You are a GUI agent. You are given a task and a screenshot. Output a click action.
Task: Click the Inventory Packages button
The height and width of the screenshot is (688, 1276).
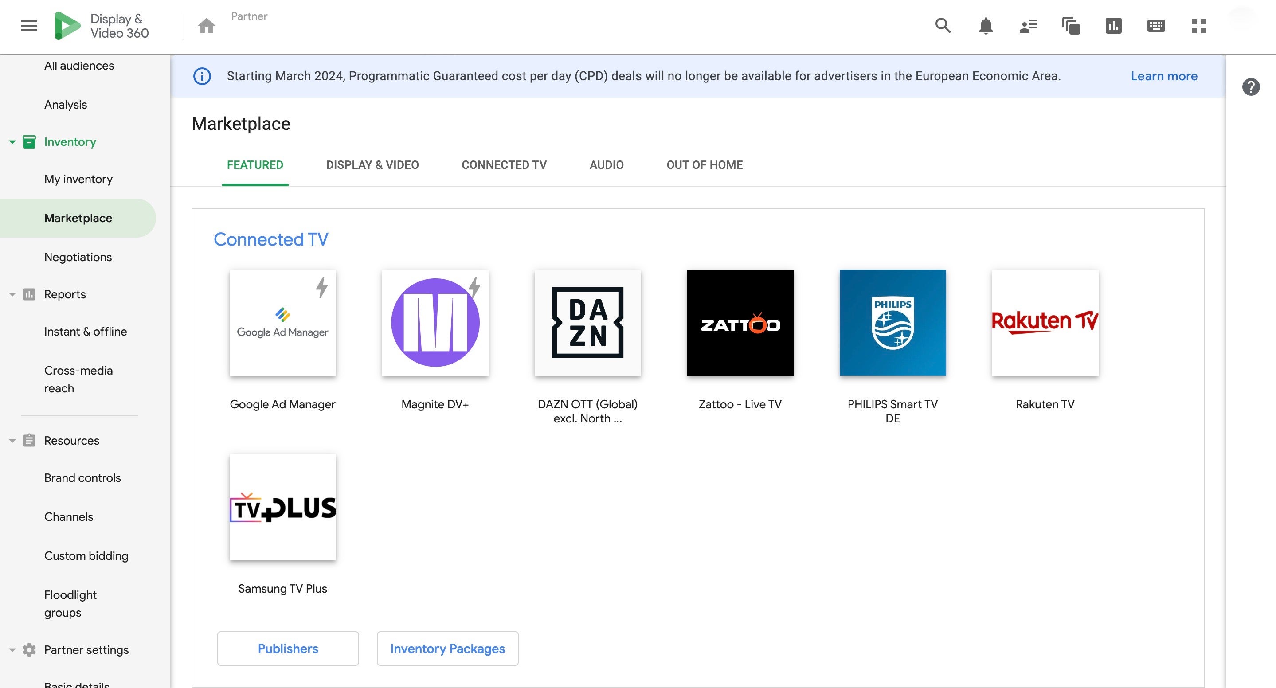click(x=447, y=649)
